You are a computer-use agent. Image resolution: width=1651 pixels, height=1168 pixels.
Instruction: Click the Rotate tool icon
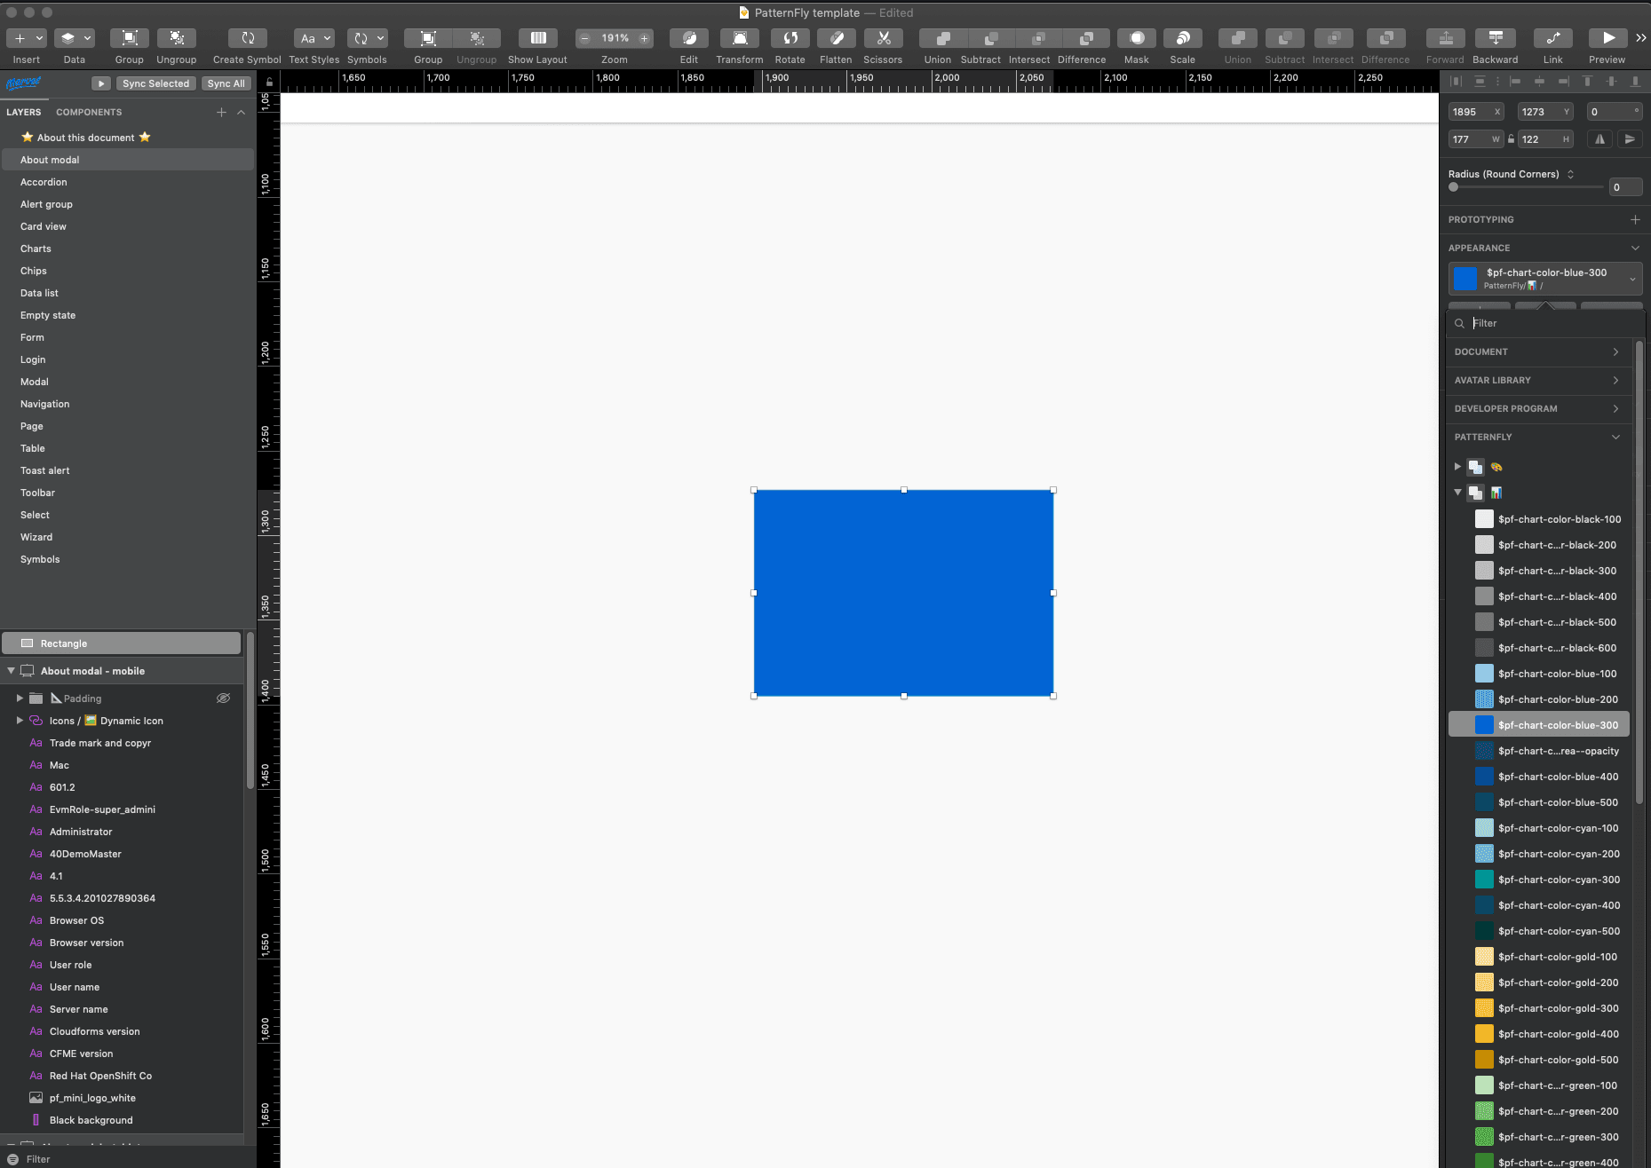tap(790, 38)
